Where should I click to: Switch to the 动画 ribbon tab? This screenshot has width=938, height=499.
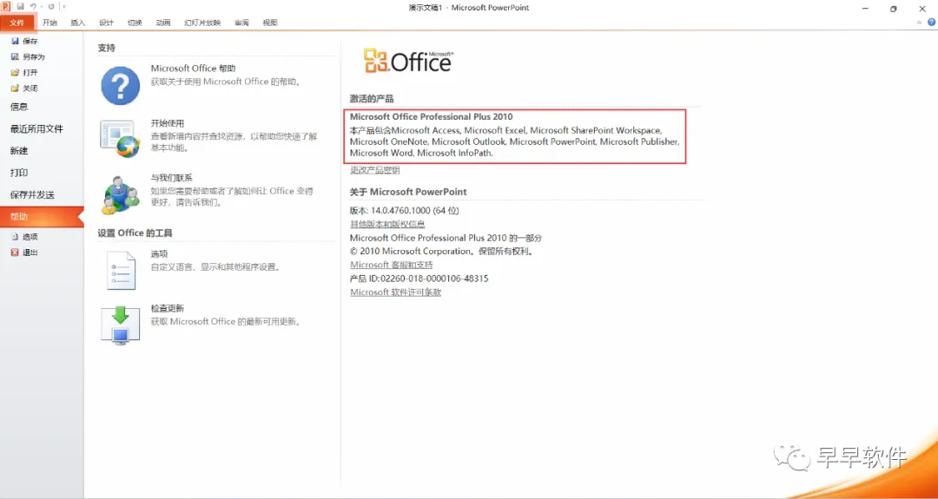(x=163, y=23)
